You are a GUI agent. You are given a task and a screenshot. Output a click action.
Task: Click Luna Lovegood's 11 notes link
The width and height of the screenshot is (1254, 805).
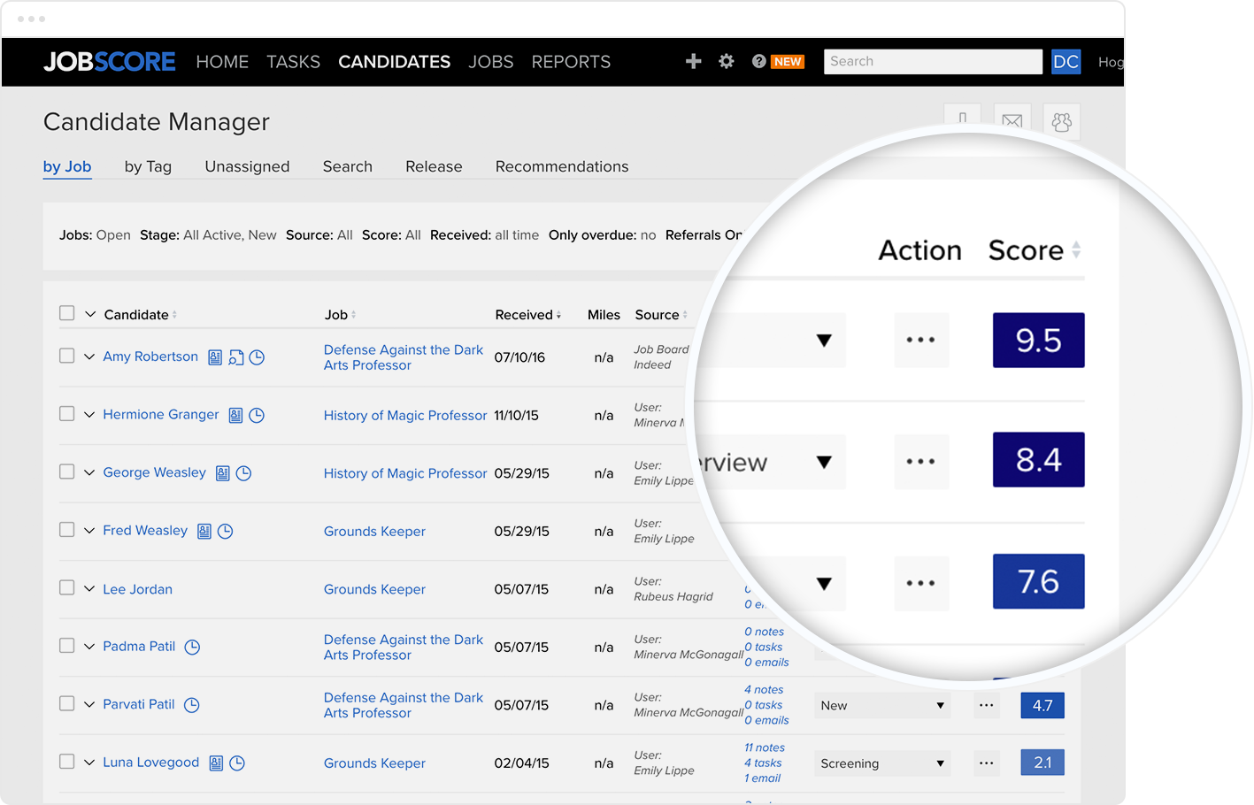pyautogui.click(x=765, y=747)
